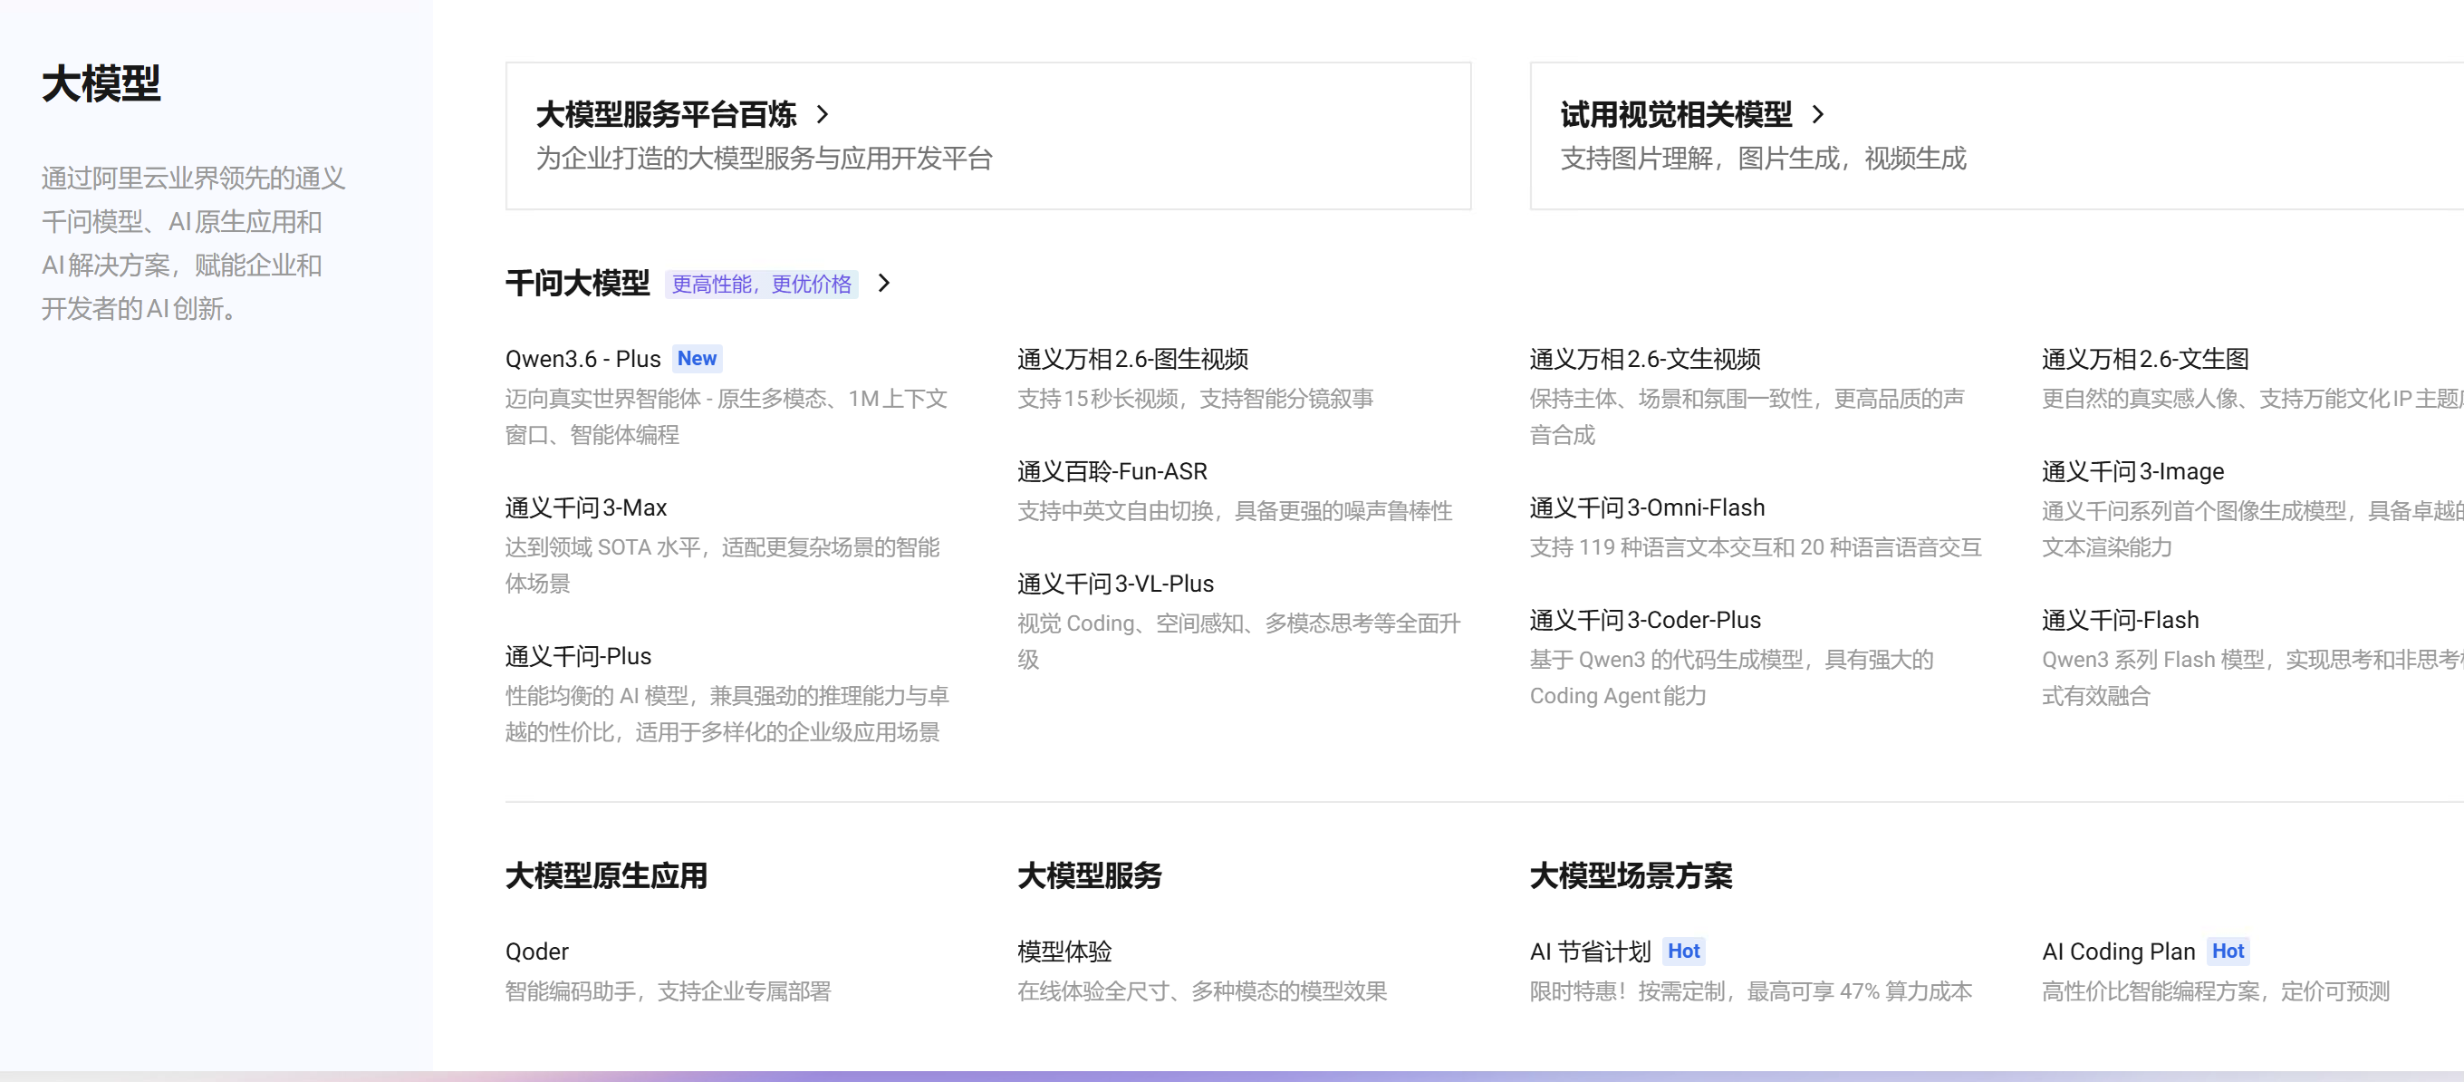Open the AI Coding Plan solution

pos(2119,951)
